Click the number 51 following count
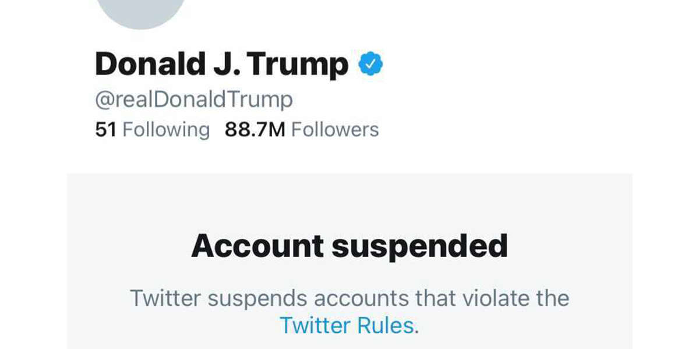 [106, 130]
